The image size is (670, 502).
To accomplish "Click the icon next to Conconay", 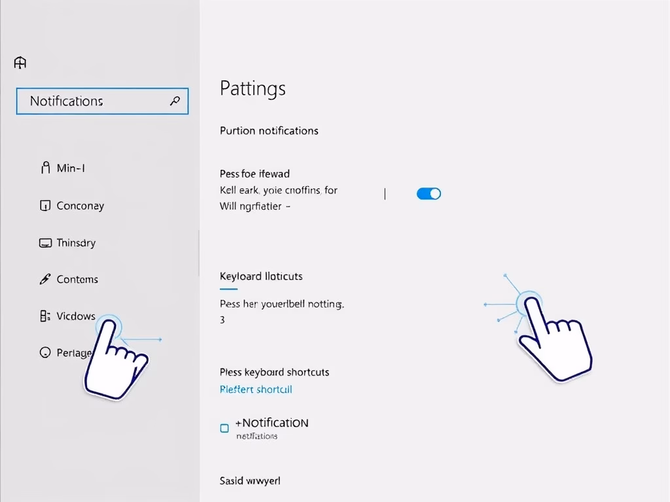I will (45, 206).
